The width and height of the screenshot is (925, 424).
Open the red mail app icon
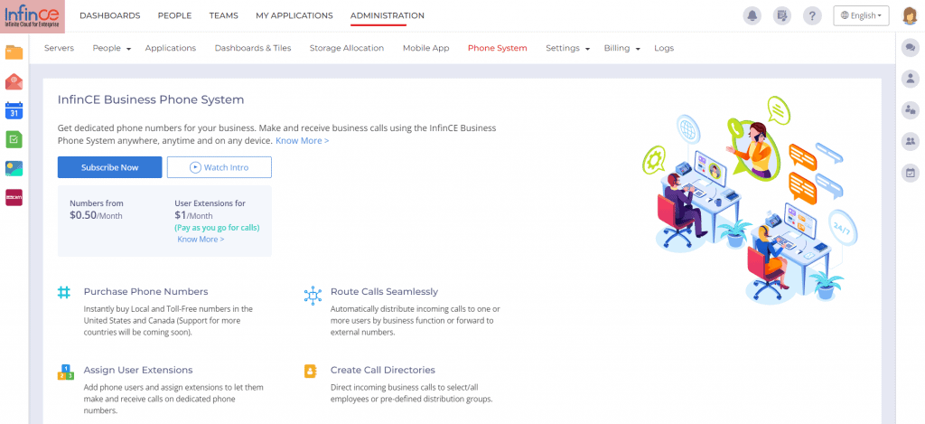(14, 81)
